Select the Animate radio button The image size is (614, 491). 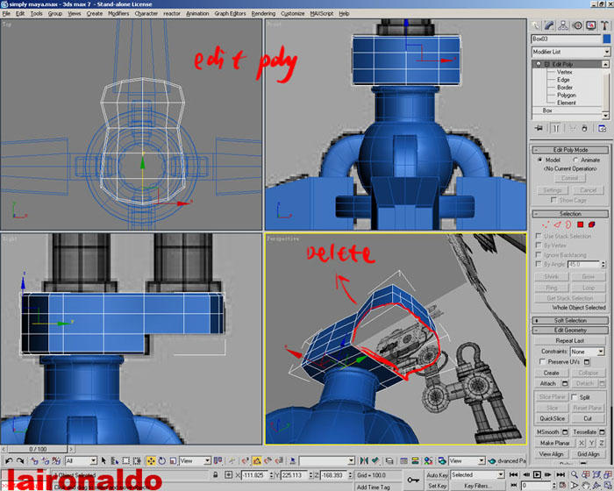tap(575, 160)
